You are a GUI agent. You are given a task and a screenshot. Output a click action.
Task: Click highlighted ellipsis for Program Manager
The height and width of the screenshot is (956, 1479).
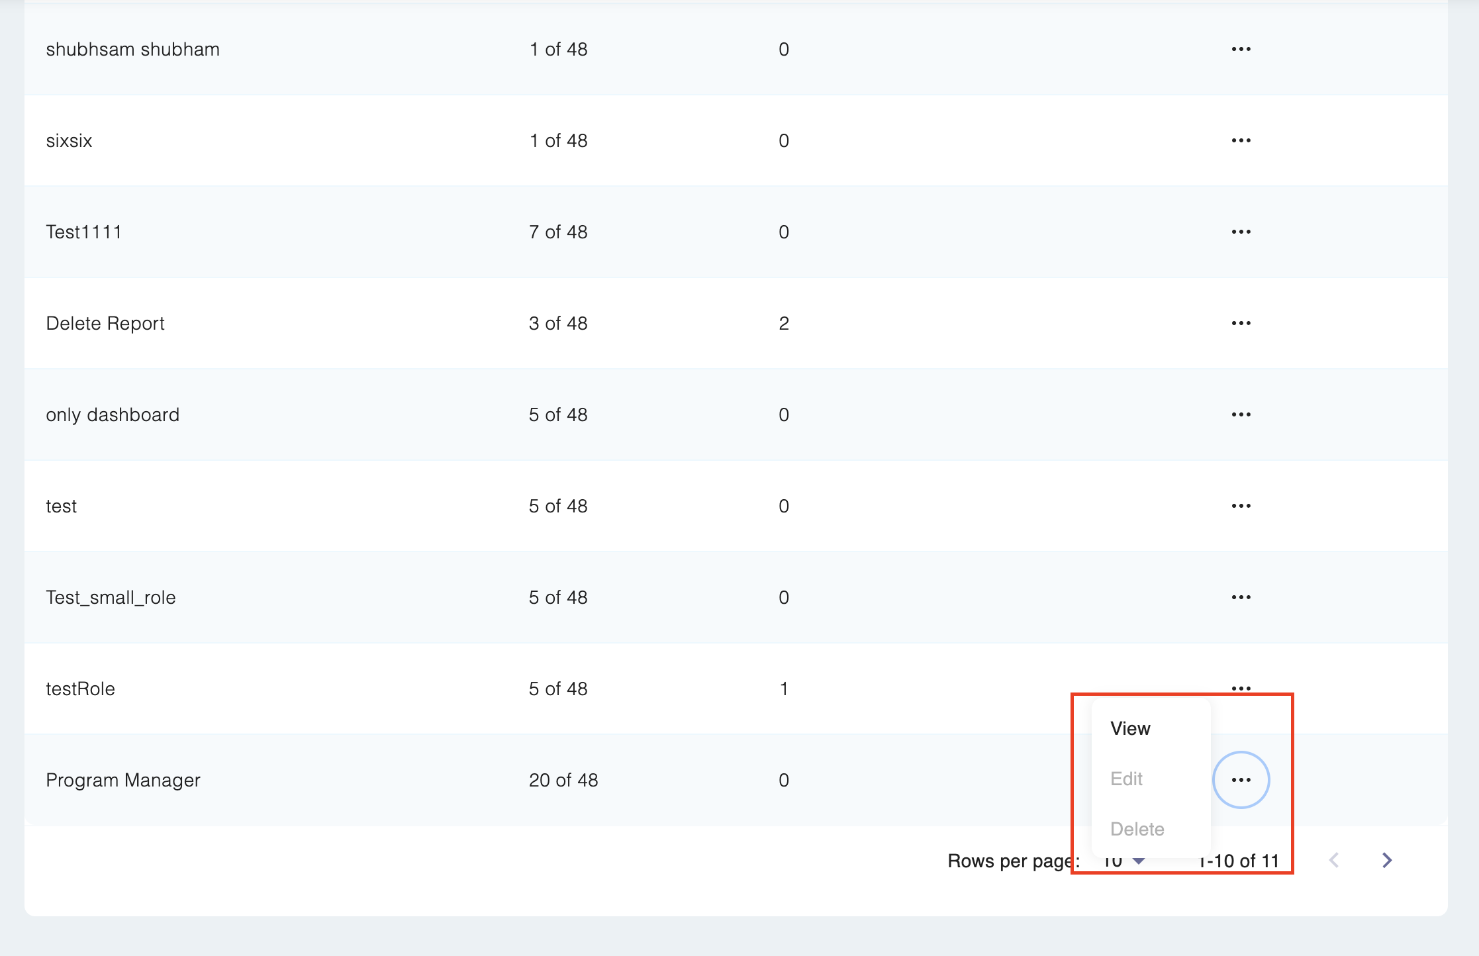pyautogui.click(x=1241, y=780)
